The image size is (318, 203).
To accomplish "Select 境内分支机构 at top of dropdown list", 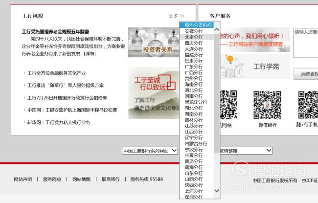I will (x=197, y=25).
